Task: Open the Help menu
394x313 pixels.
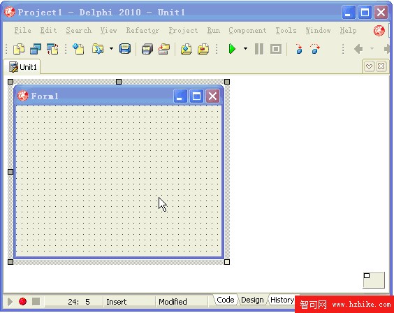Action: (x=348, y=31)
